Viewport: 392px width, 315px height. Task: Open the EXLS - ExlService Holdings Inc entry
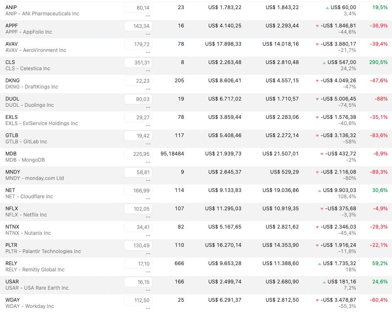42,123
